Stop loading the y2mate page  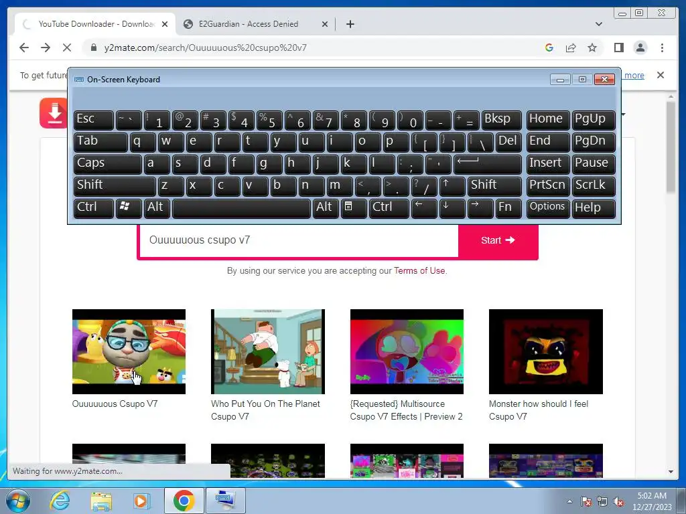(x=67, y=48)
